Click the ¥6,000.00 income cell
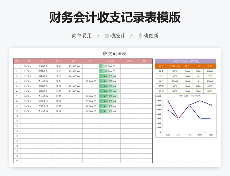The width and height of the screenshot is (230, 176). (74, 76)
